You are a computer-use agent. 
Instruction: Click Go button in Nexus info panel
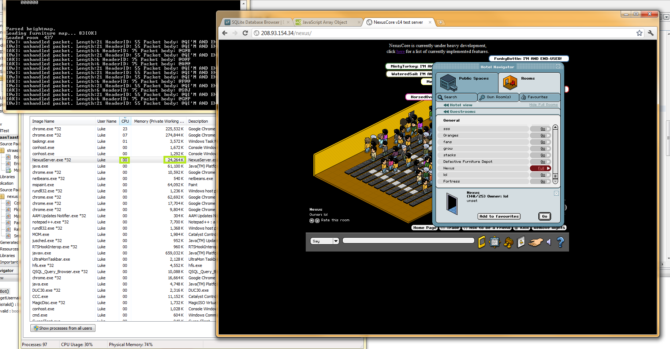pyautogui.click(x=545, y=216)
